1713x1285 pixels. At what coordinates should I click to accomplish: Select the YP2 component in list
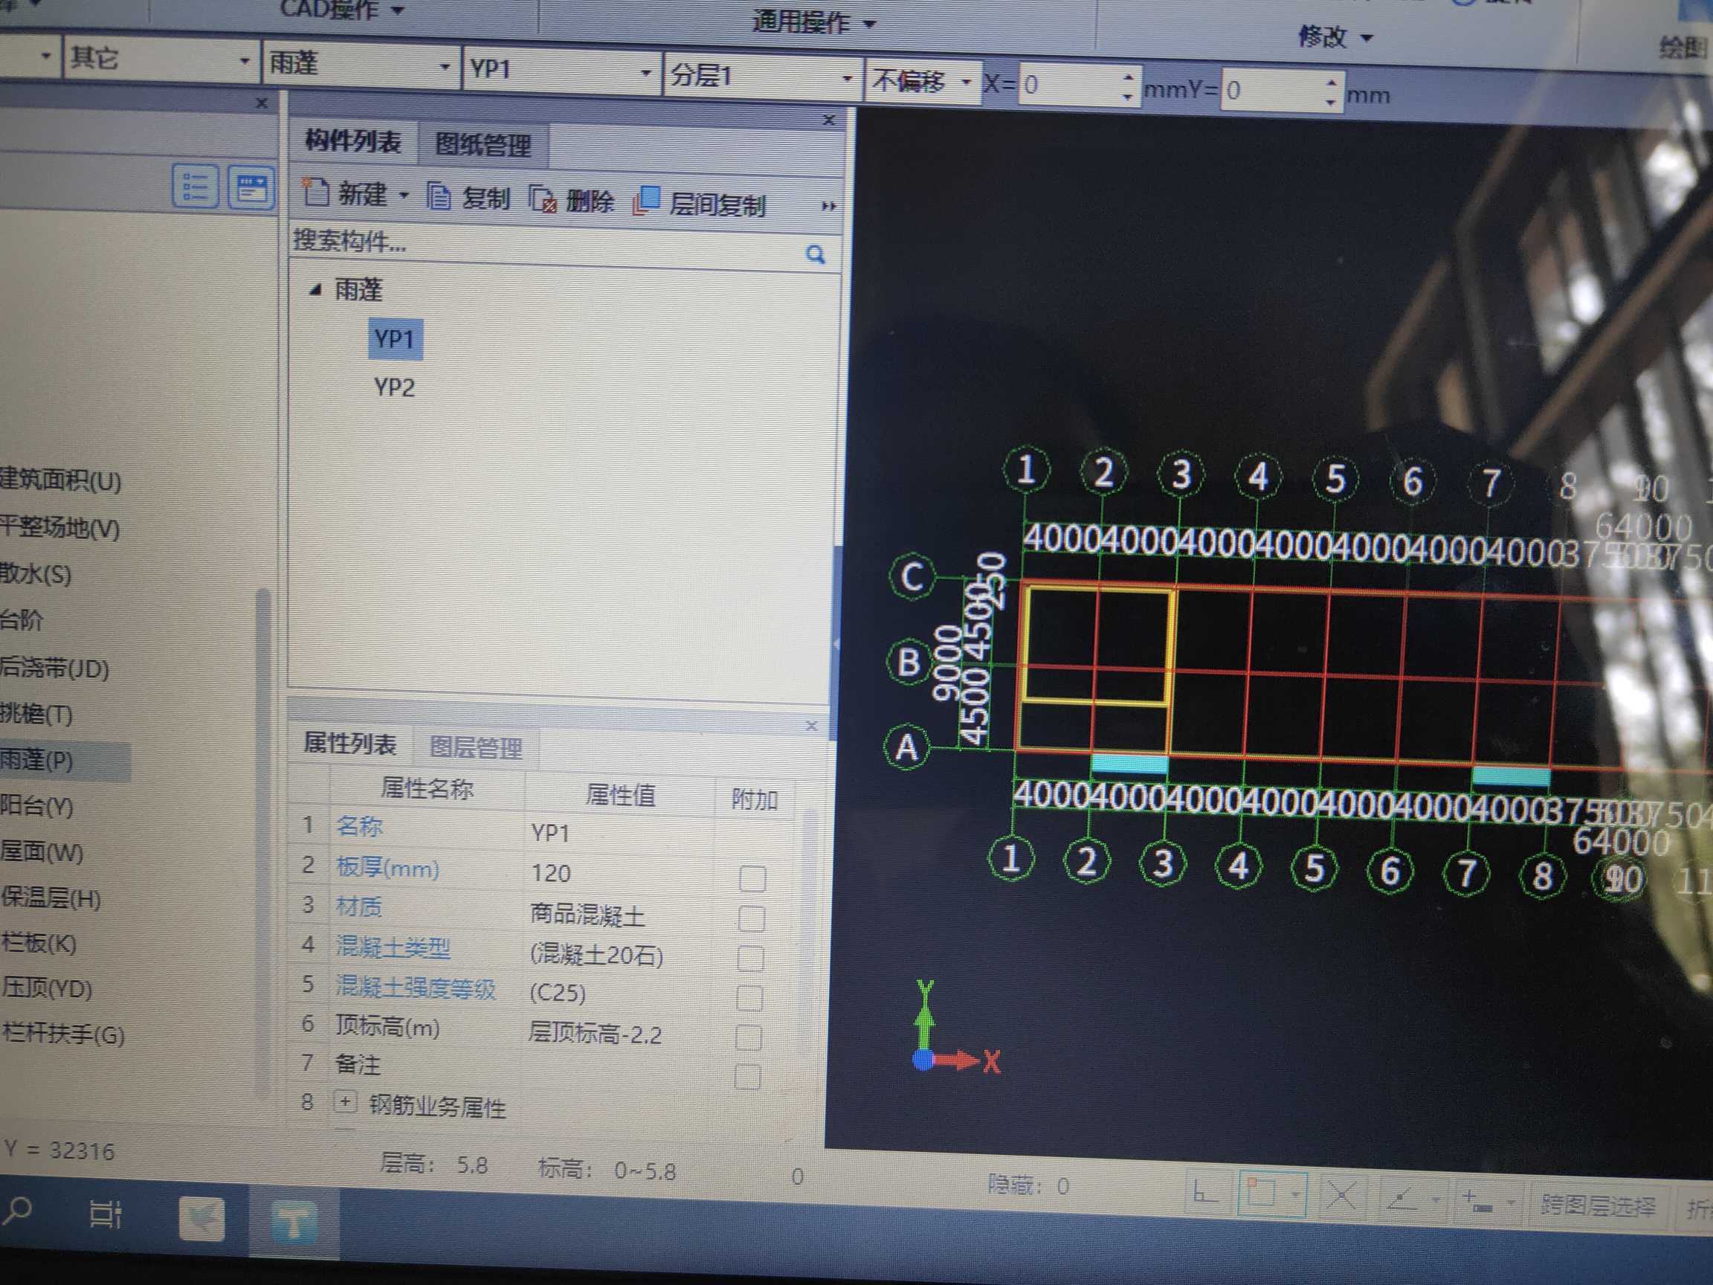pos(394,387)
